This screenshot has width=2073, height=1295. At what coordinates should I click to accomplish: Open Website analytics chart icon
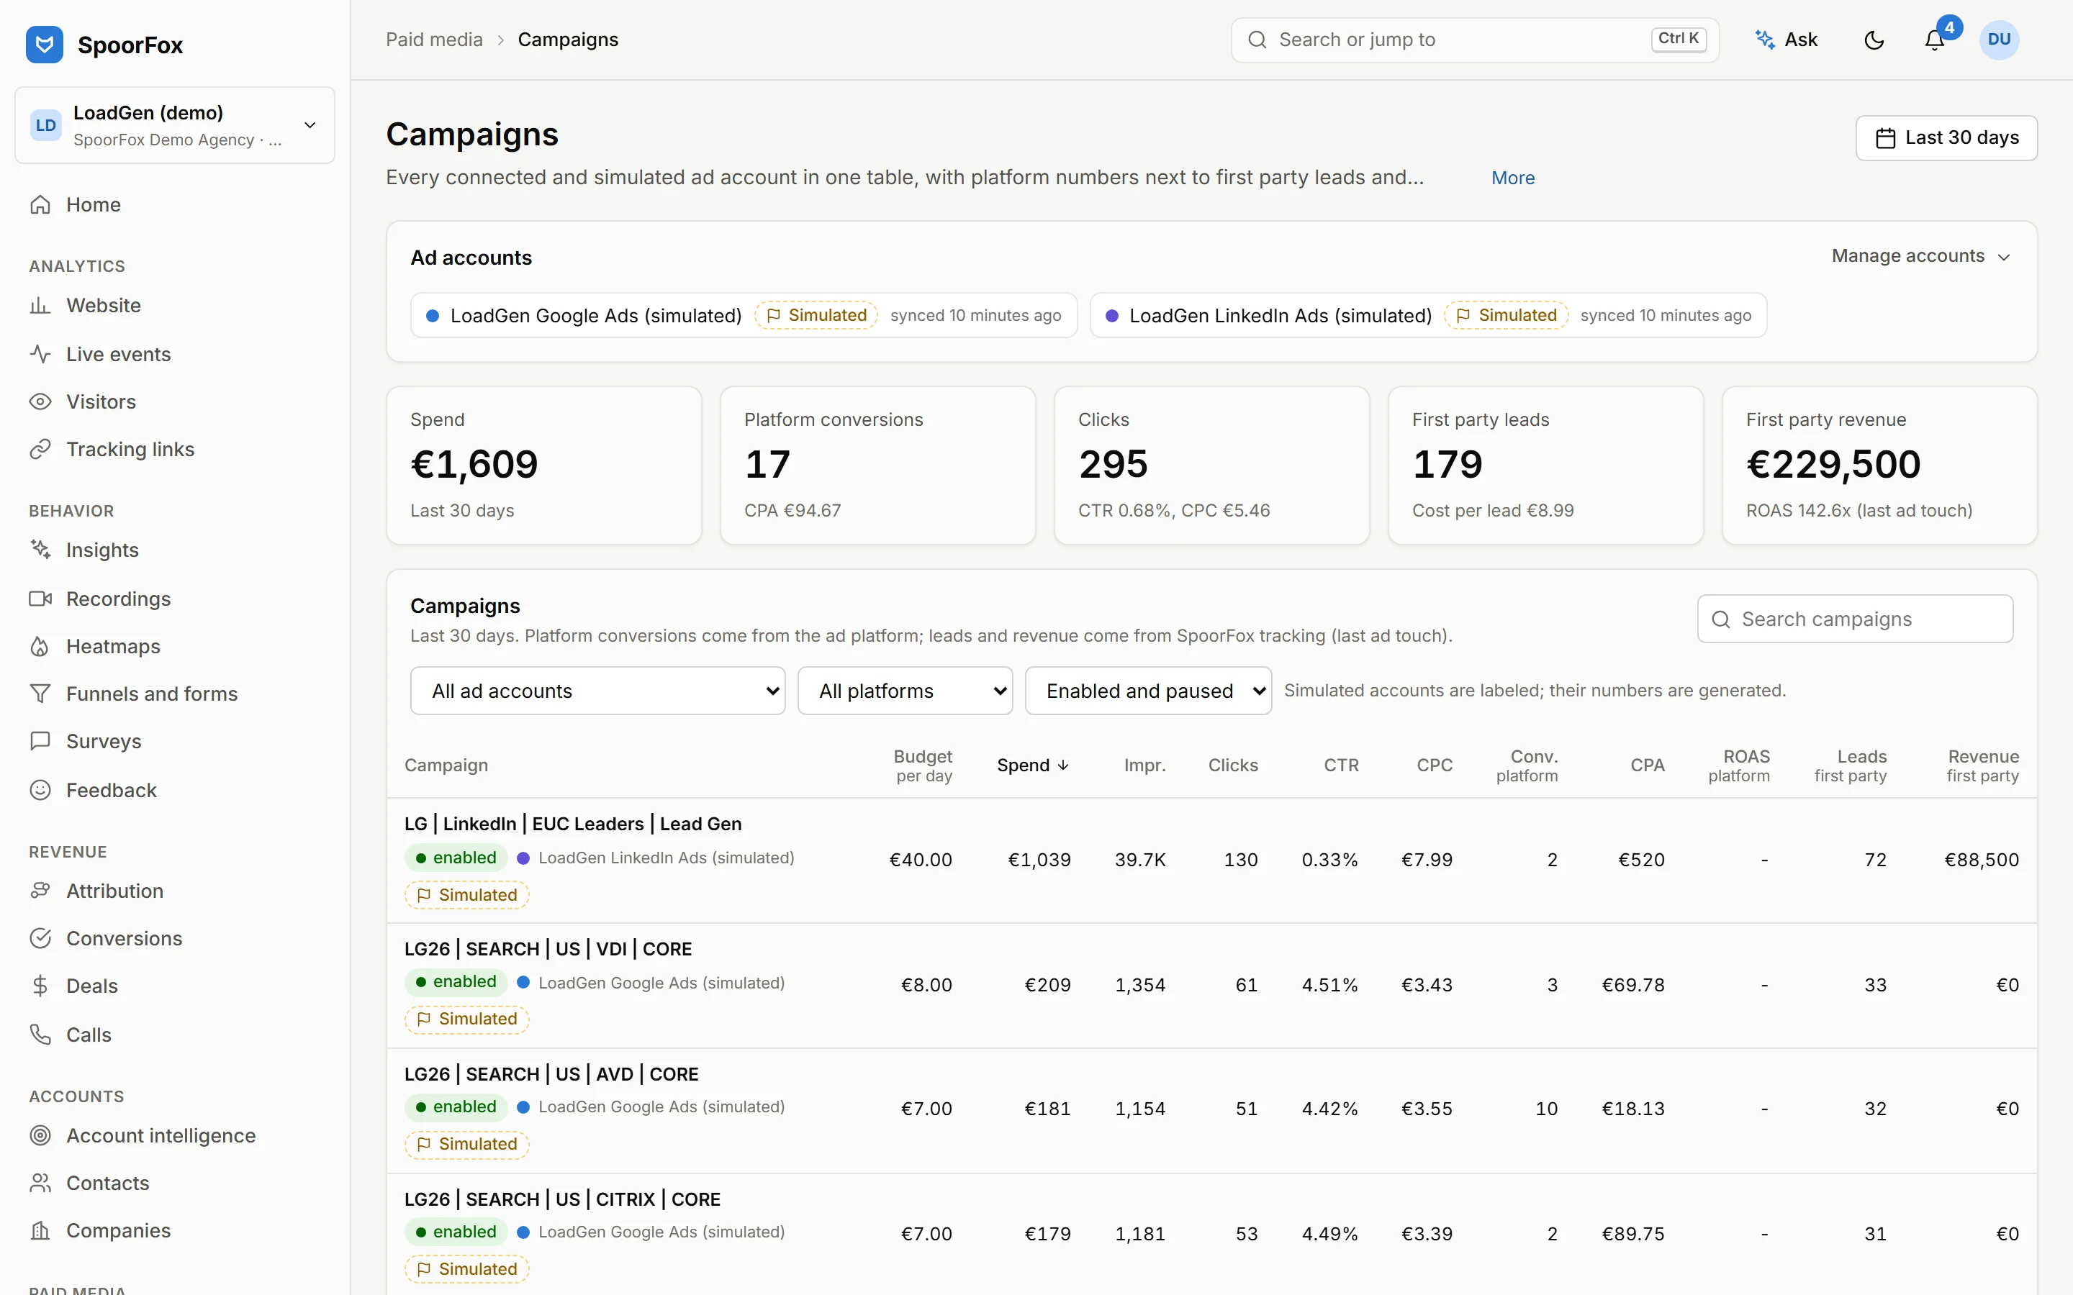coord(40,306)
